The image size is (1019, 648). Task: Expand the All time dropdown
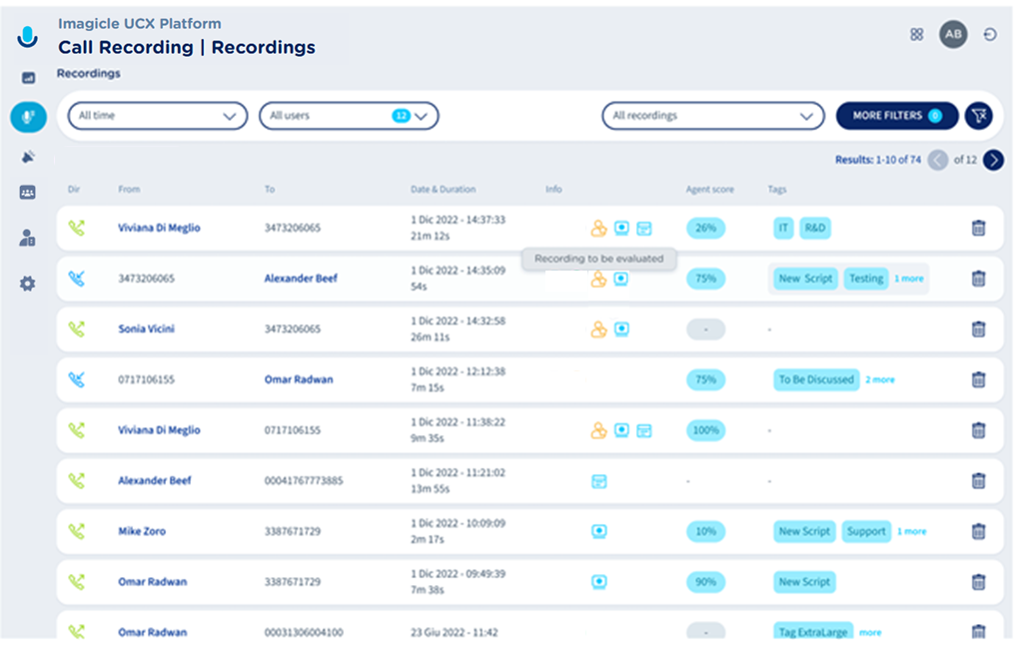pyautogui.click(x=157, y=116)
